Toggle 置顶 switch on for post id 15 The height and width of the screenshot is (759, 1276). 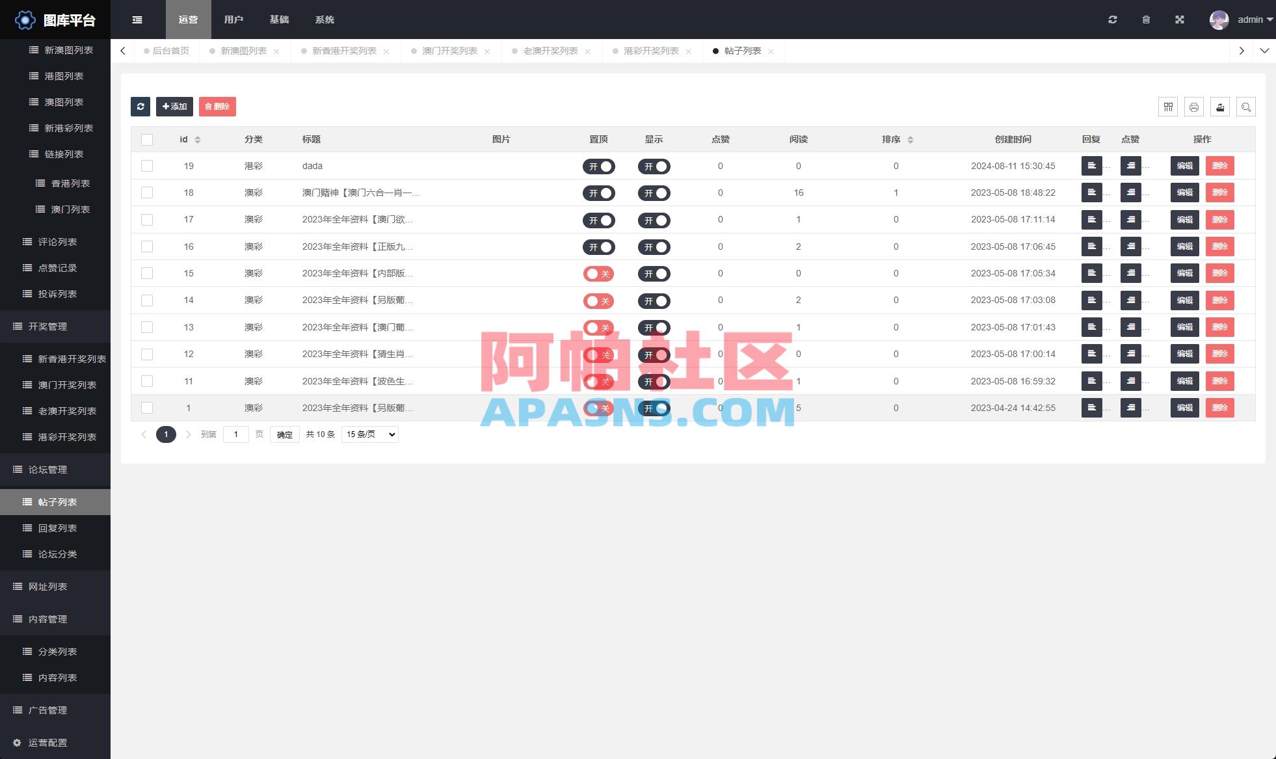(x=598, y=274)
